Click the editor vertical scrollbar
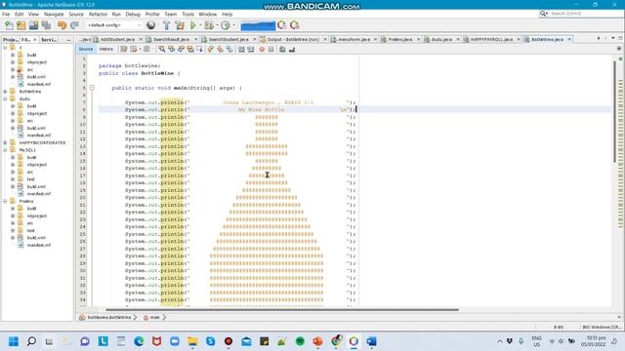 [614, 111]
